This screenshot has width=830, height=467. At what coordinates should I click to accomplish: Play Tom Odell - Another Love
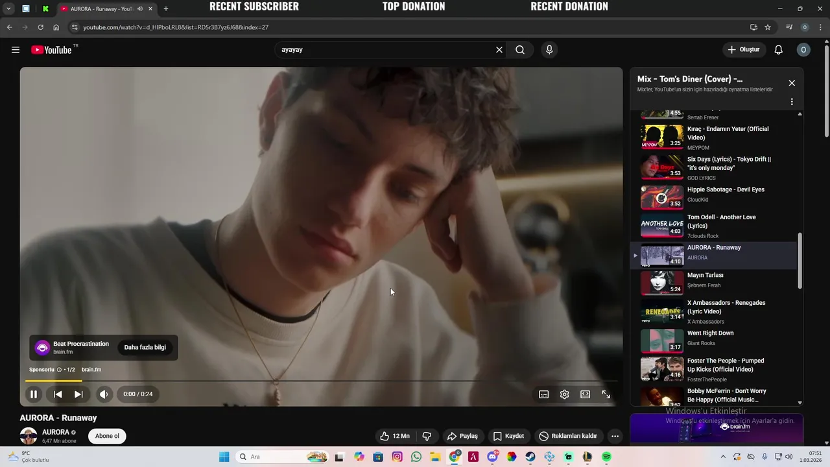(713, 225)
